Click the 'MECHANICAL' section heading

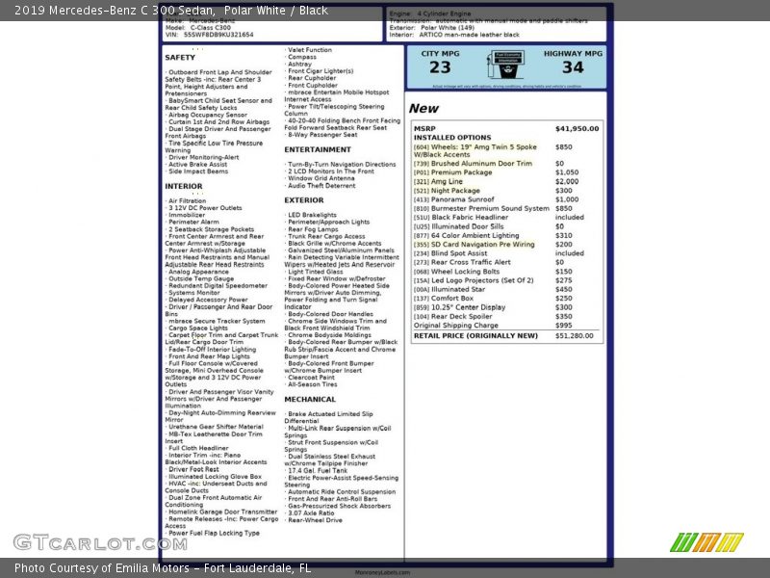(310, 400)
